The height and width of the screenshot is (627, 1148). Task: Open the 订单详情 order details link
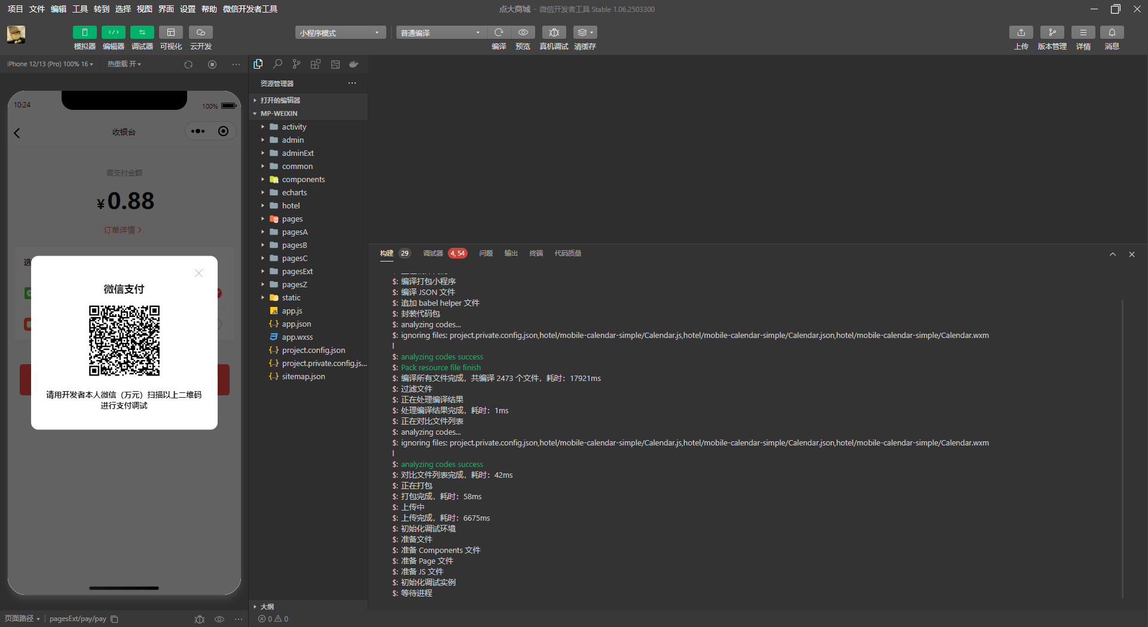coord(123,230)
